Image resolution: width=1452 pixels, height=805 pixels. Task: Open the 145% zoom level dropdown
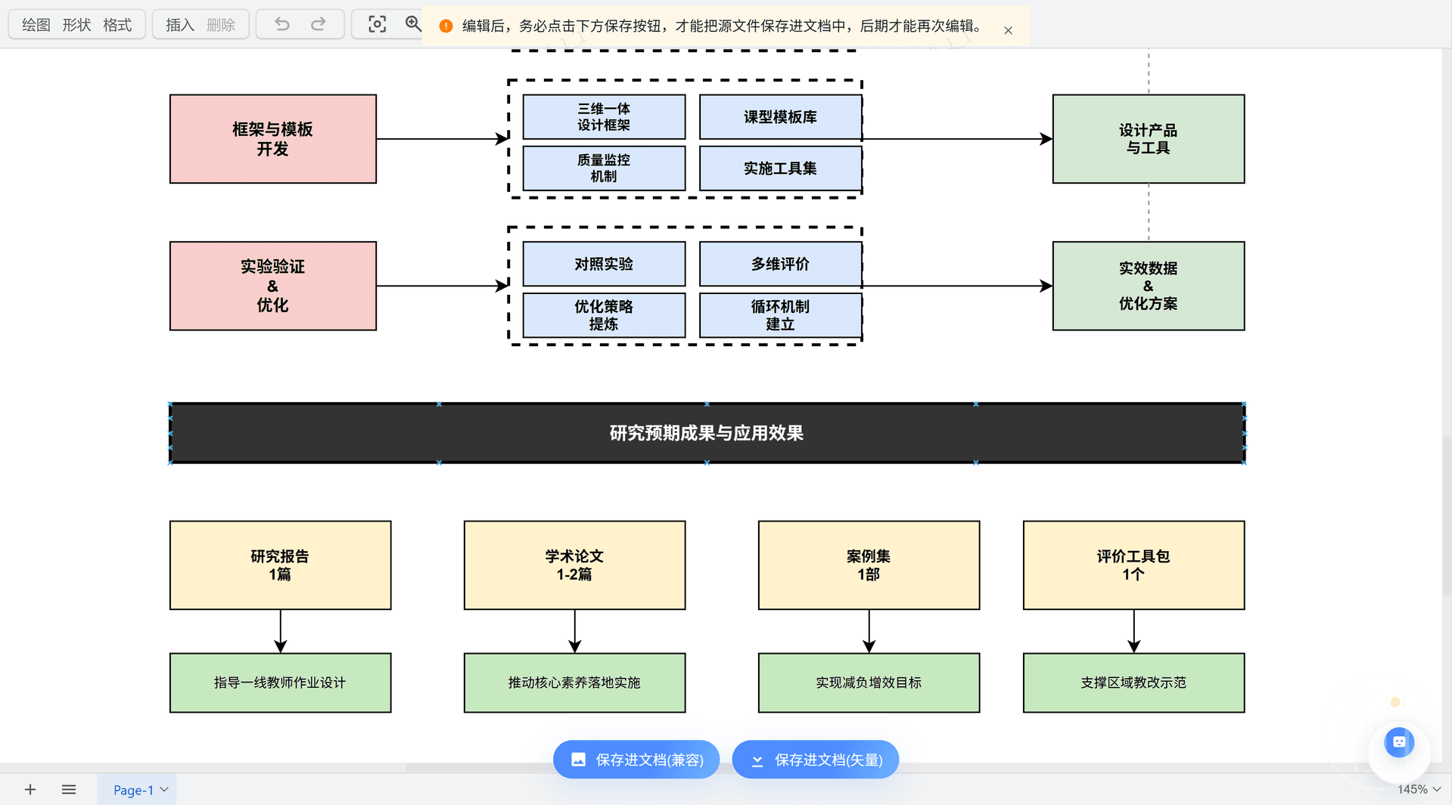tap(1419, 789)
